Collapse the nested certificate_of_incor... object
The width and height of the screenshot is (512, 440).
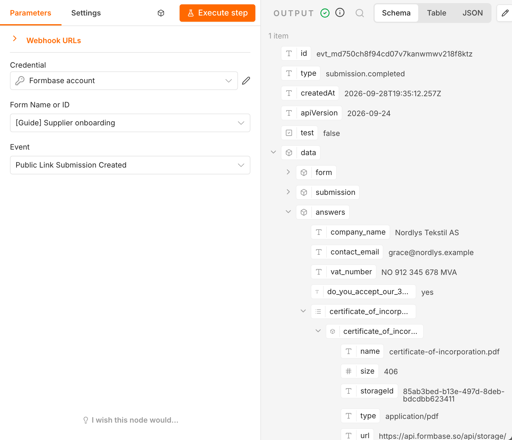[x=318, y=331]
